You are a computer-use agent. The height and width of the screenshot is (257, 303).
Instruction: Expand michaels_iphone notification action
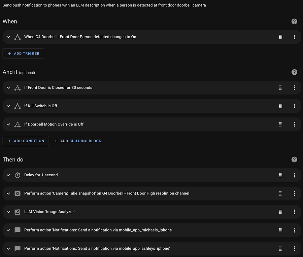click(8, 230)
